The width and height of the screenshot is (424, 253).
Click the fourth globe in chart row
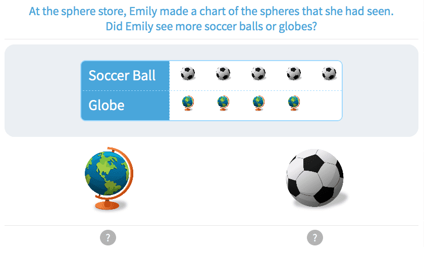[x=294, y=103]
